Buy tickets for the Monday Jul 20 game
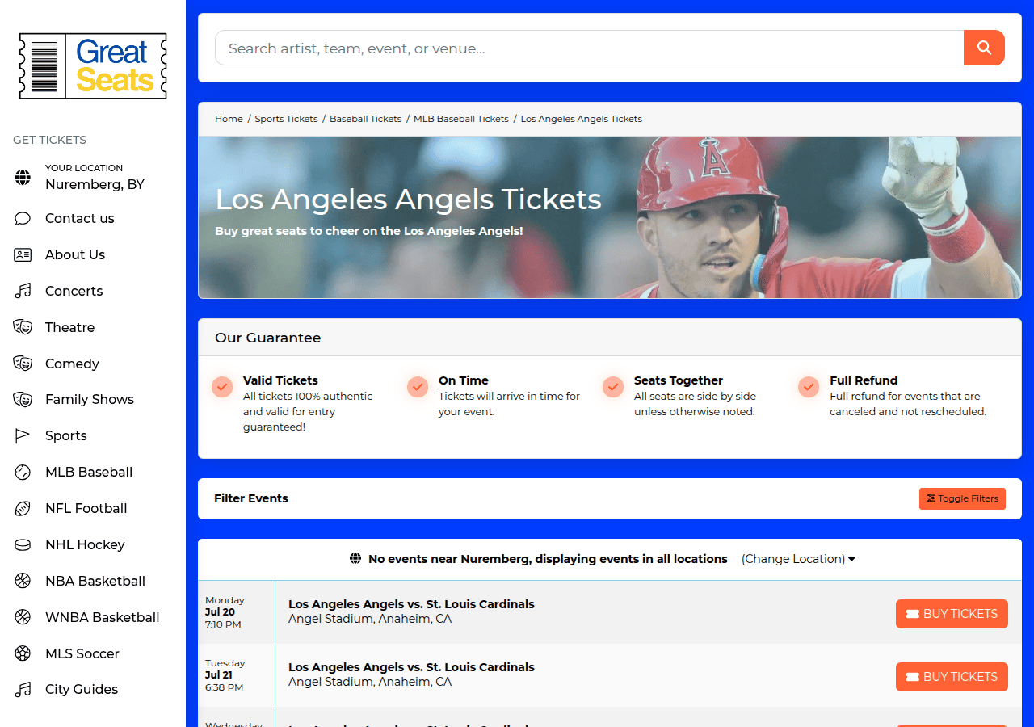This screenshot has width=1034, height=727. point(952,614)
